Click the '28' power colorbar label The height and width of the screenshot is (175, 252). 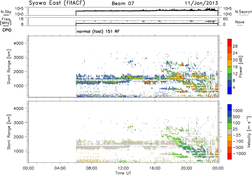(235, 46)
